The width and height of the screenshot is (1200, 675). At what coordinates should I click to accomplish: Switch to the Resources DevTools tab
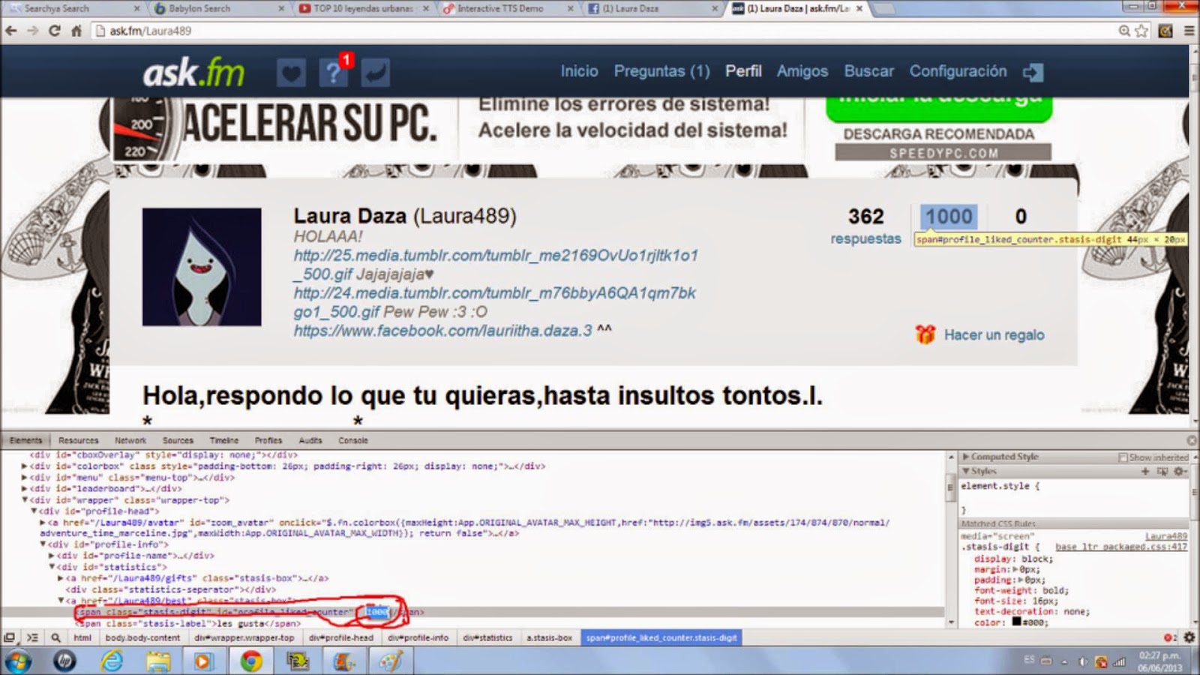pyautogui.click(x=78, y=440)
